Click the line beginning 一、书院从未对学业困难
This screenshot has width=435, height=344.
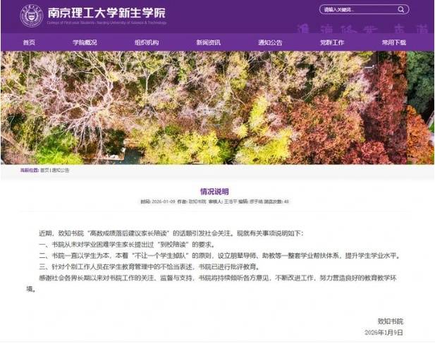[127, 245]
